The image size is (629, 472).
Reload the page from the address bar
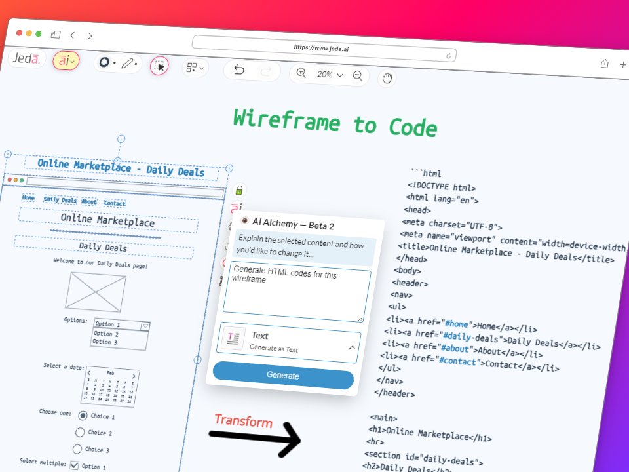(448, 55)
